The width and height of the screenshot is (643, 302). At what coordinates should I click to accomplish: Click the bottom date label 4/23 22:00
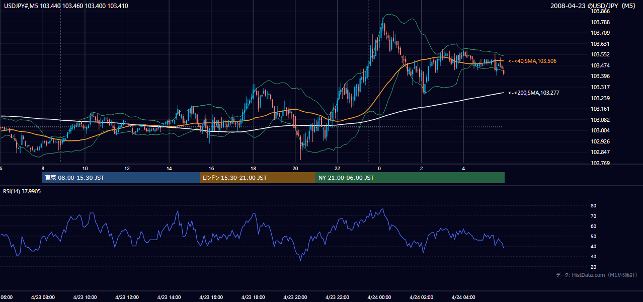(x=337, y=297)
